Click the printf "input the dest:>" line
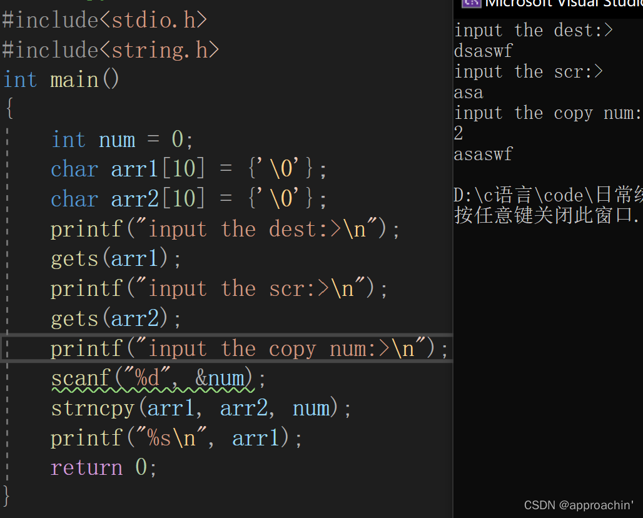Viewport: 643px width, 518px height. click(225, 229)
